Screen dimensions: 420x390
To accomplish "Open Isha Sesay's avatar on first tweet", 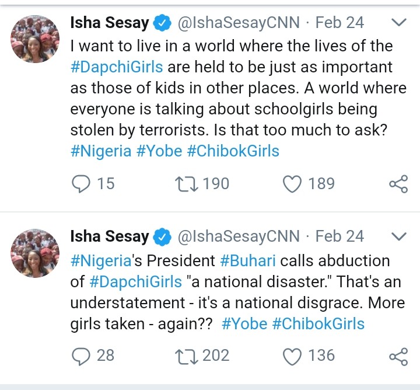I will 35,39.
